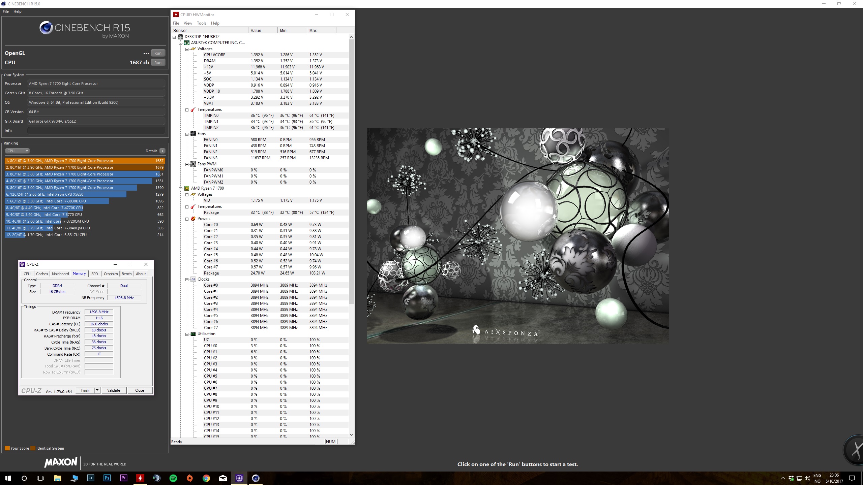863x485 pixels.
Task: Switch to SPD tab in CPU-Z
Action: point(95,274)
